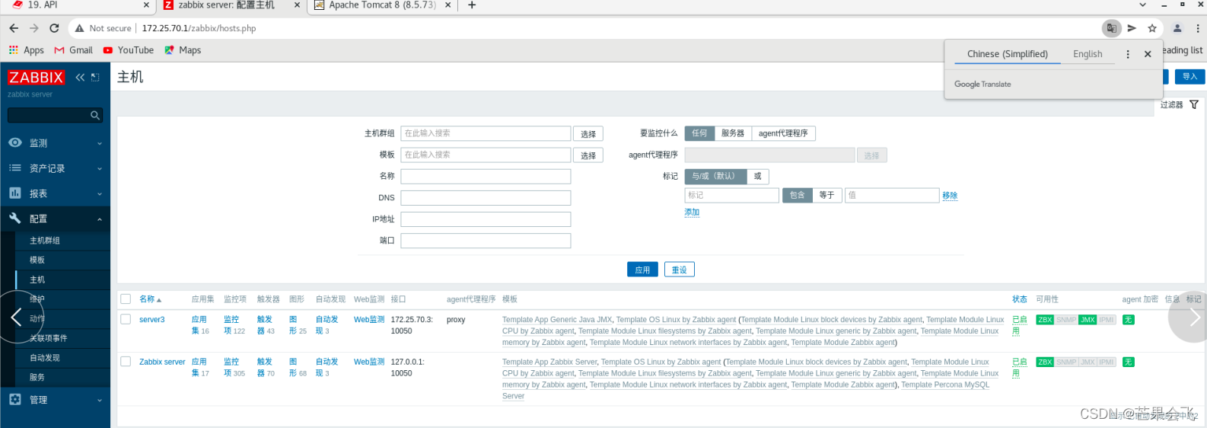1207x428 pixels.
Task: Open the Zabbix server host link
Action: coord(162,362)
